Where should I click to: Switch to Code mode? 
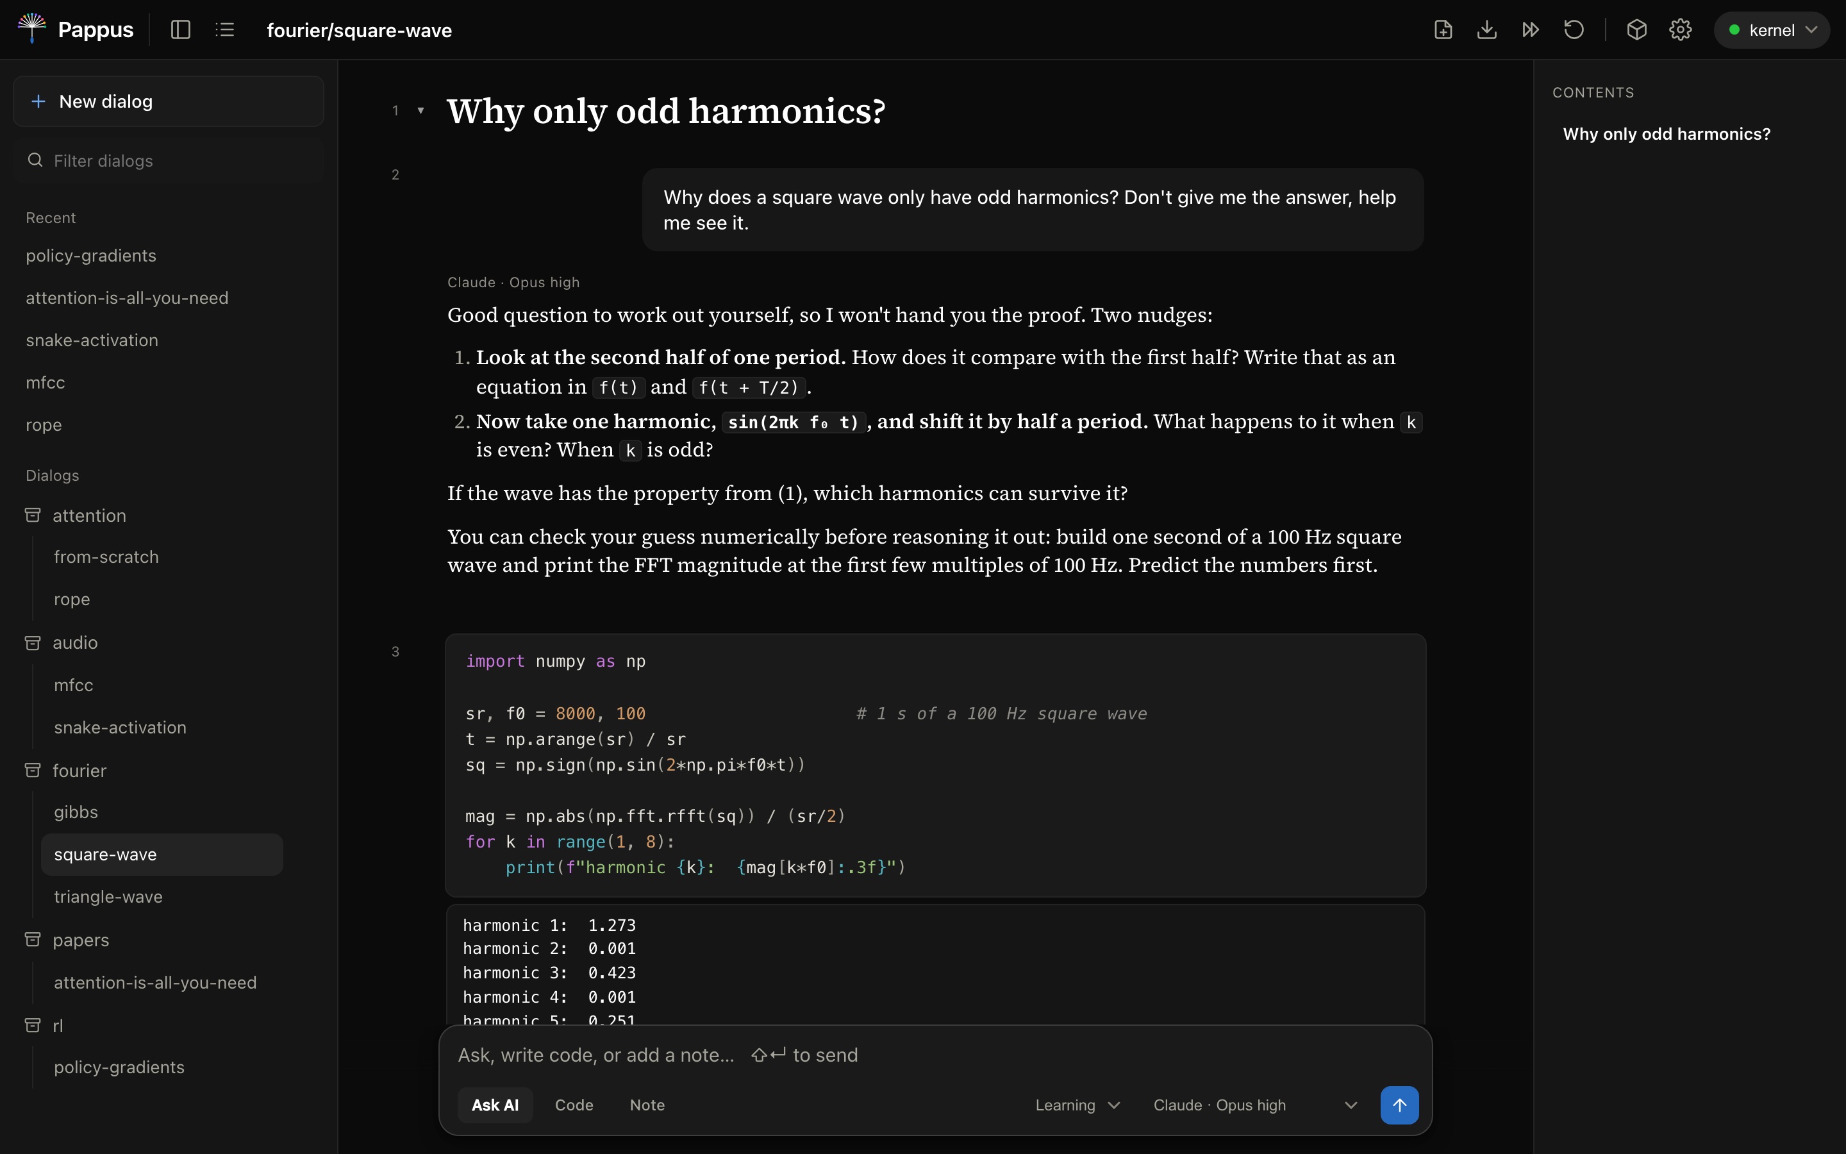(574, 1105)
